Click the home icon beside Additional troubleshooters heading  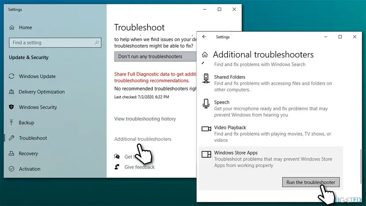[x=205, y=55]
